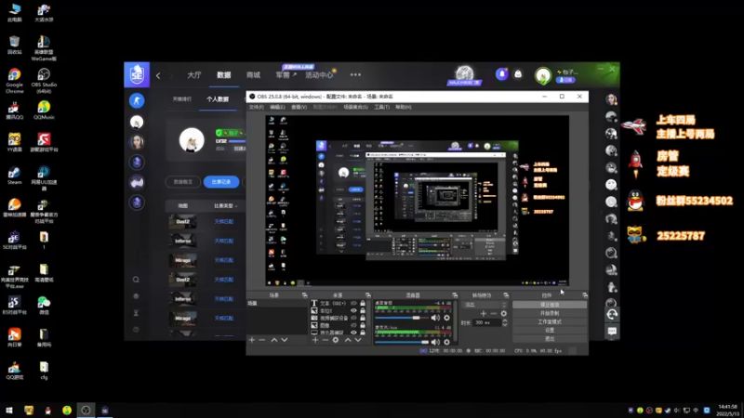This screenshot has width=744, height=418.
Task: Click the studio mode button in OBS controls
Action: tap(550, 321)
